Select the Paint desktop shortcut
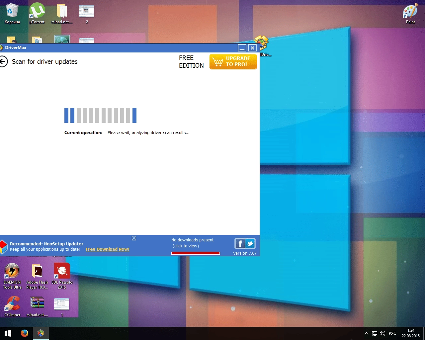The height and width of the screenshot is (340, 425). (x=410, y=14)
